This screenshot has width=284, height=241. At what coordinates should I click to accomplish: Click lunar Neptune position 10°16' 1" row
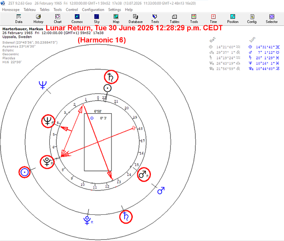(x=264, y=63)
